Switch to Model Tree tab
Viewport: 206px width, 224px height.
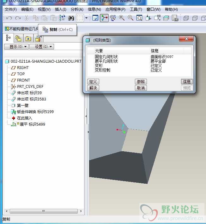pyautogui.click(x=8, y=38)
